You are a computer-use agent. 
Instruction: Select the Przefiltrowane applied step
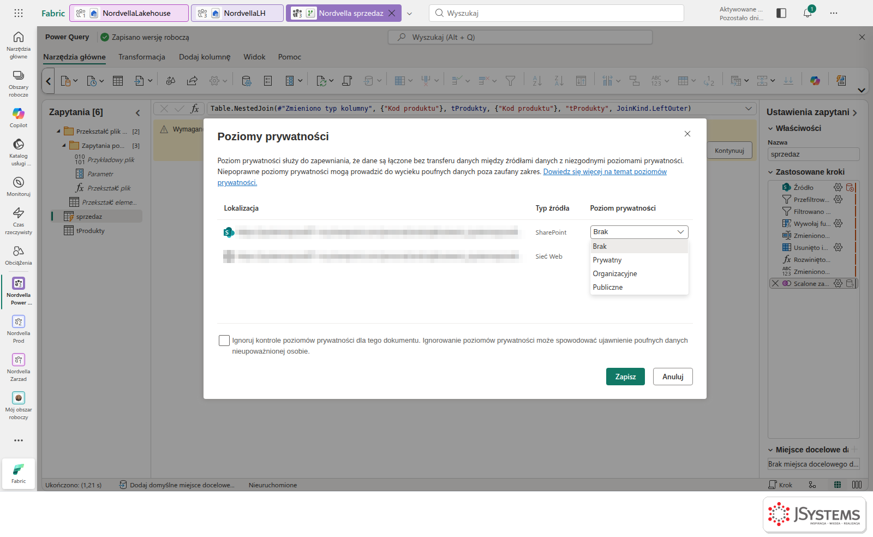(x=811, y=199)
